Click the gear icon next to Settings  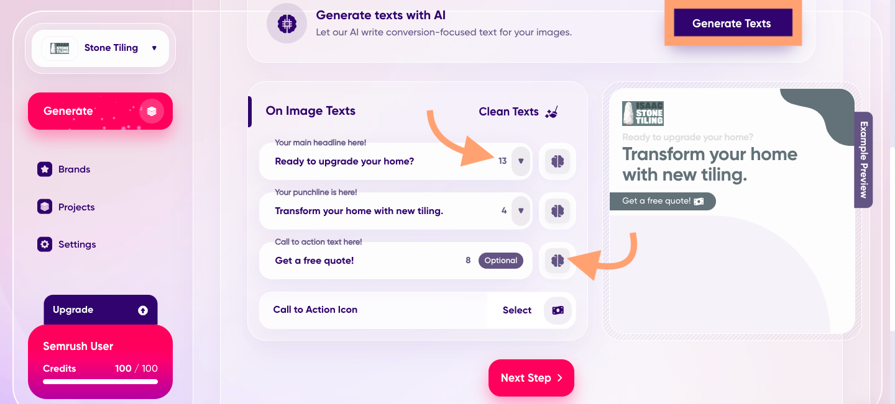[44, 244]
